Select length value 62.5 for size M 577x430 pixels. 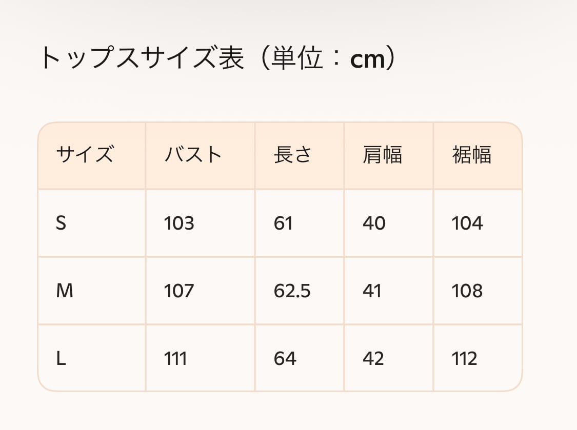[x=292, y=291]
